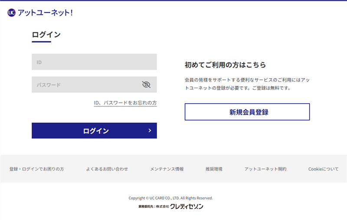Open the Cookieについて footer link
The height and width of the screenshot is (220, 347).
323,169
